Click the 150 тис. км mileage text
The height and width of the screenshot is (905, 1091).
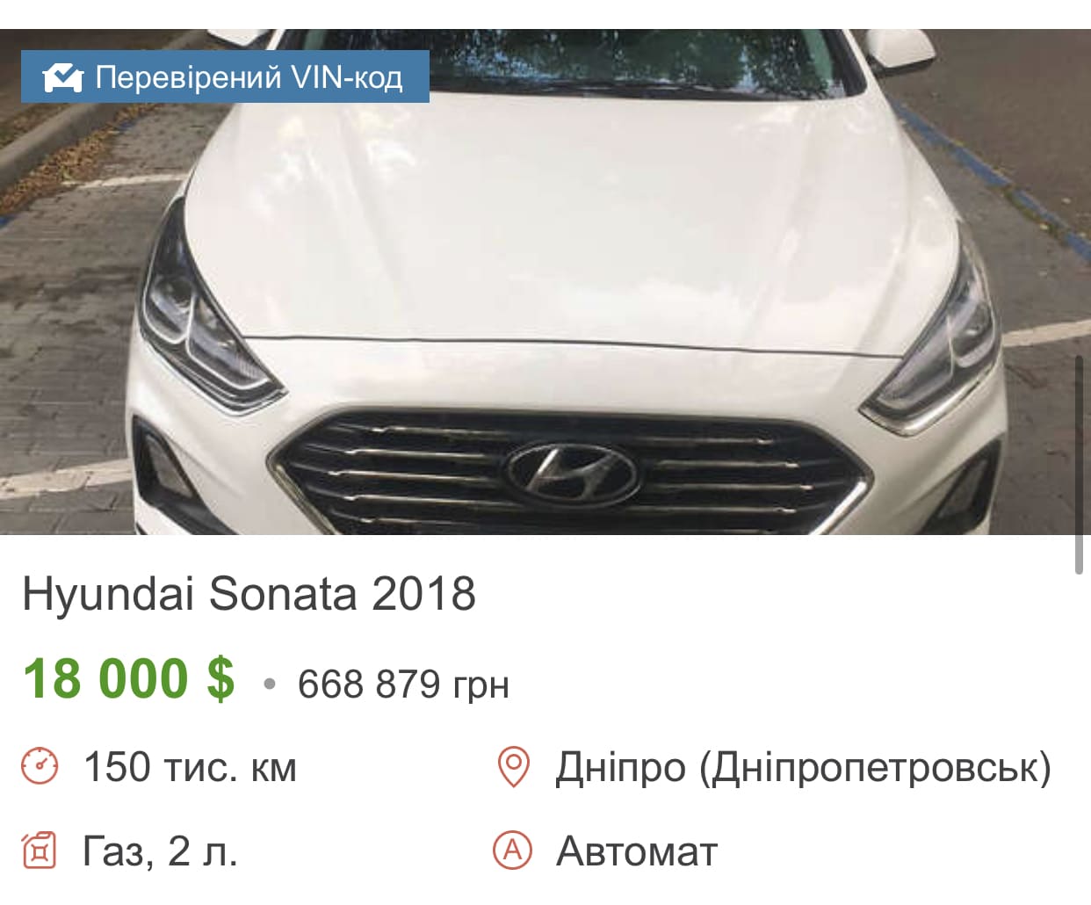(190, 767)
